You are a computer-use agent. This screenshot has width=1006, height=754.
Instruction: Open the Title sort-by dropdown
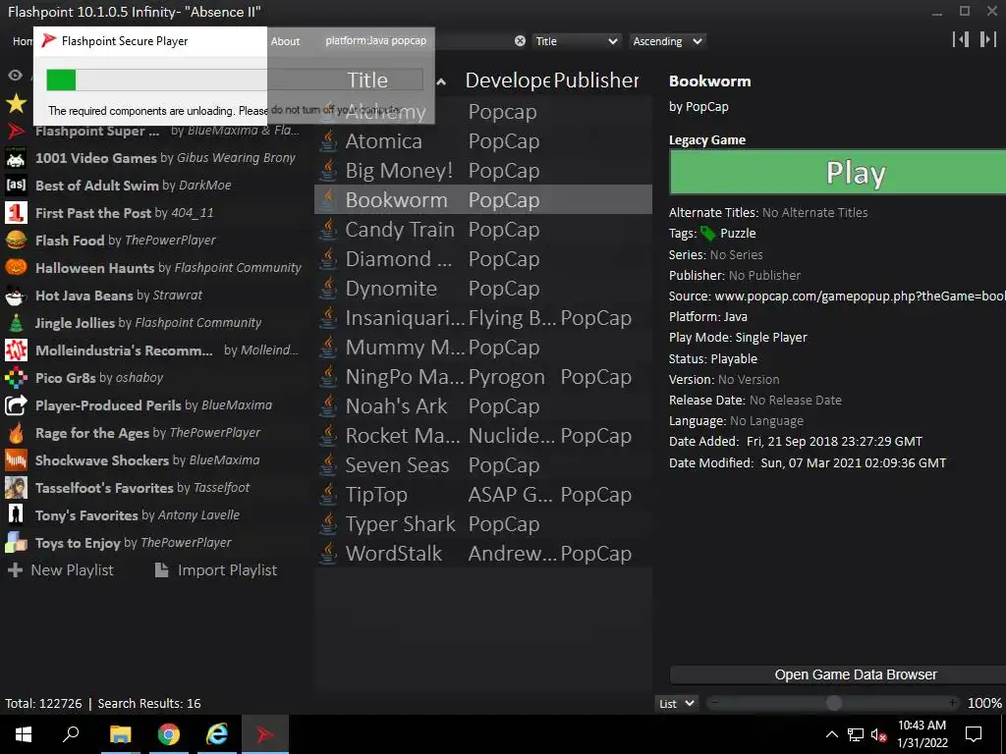tap(576, 41)
